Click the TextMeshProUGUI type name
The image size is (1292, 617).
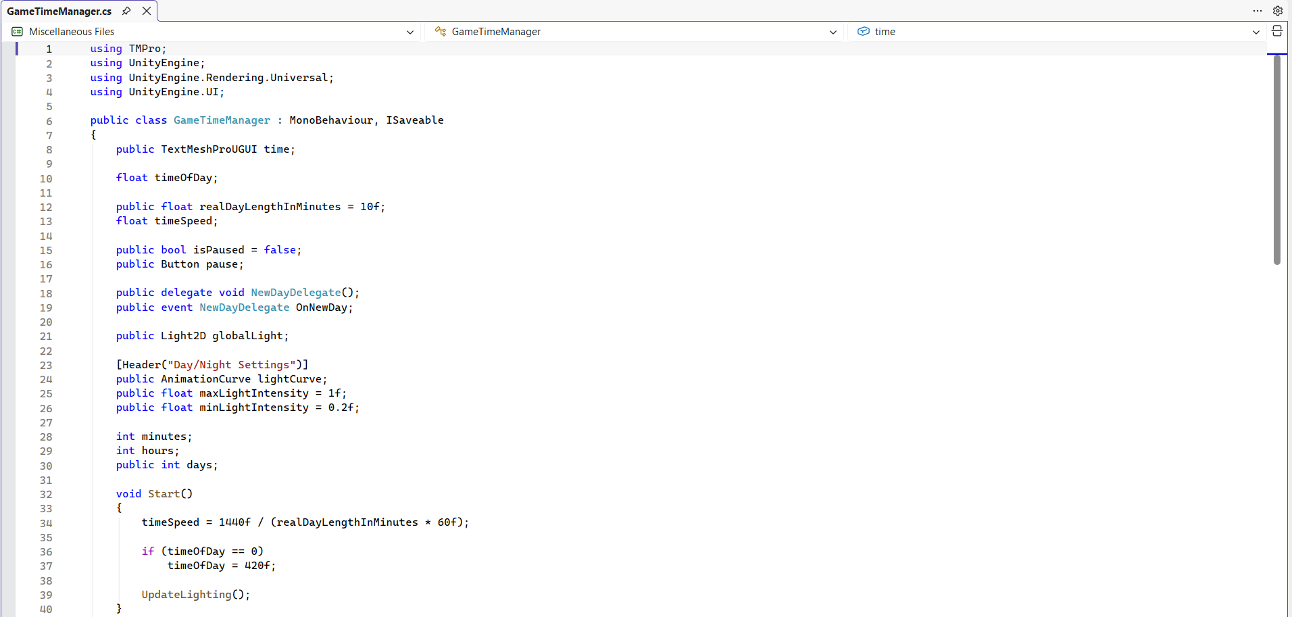point(209,149)
